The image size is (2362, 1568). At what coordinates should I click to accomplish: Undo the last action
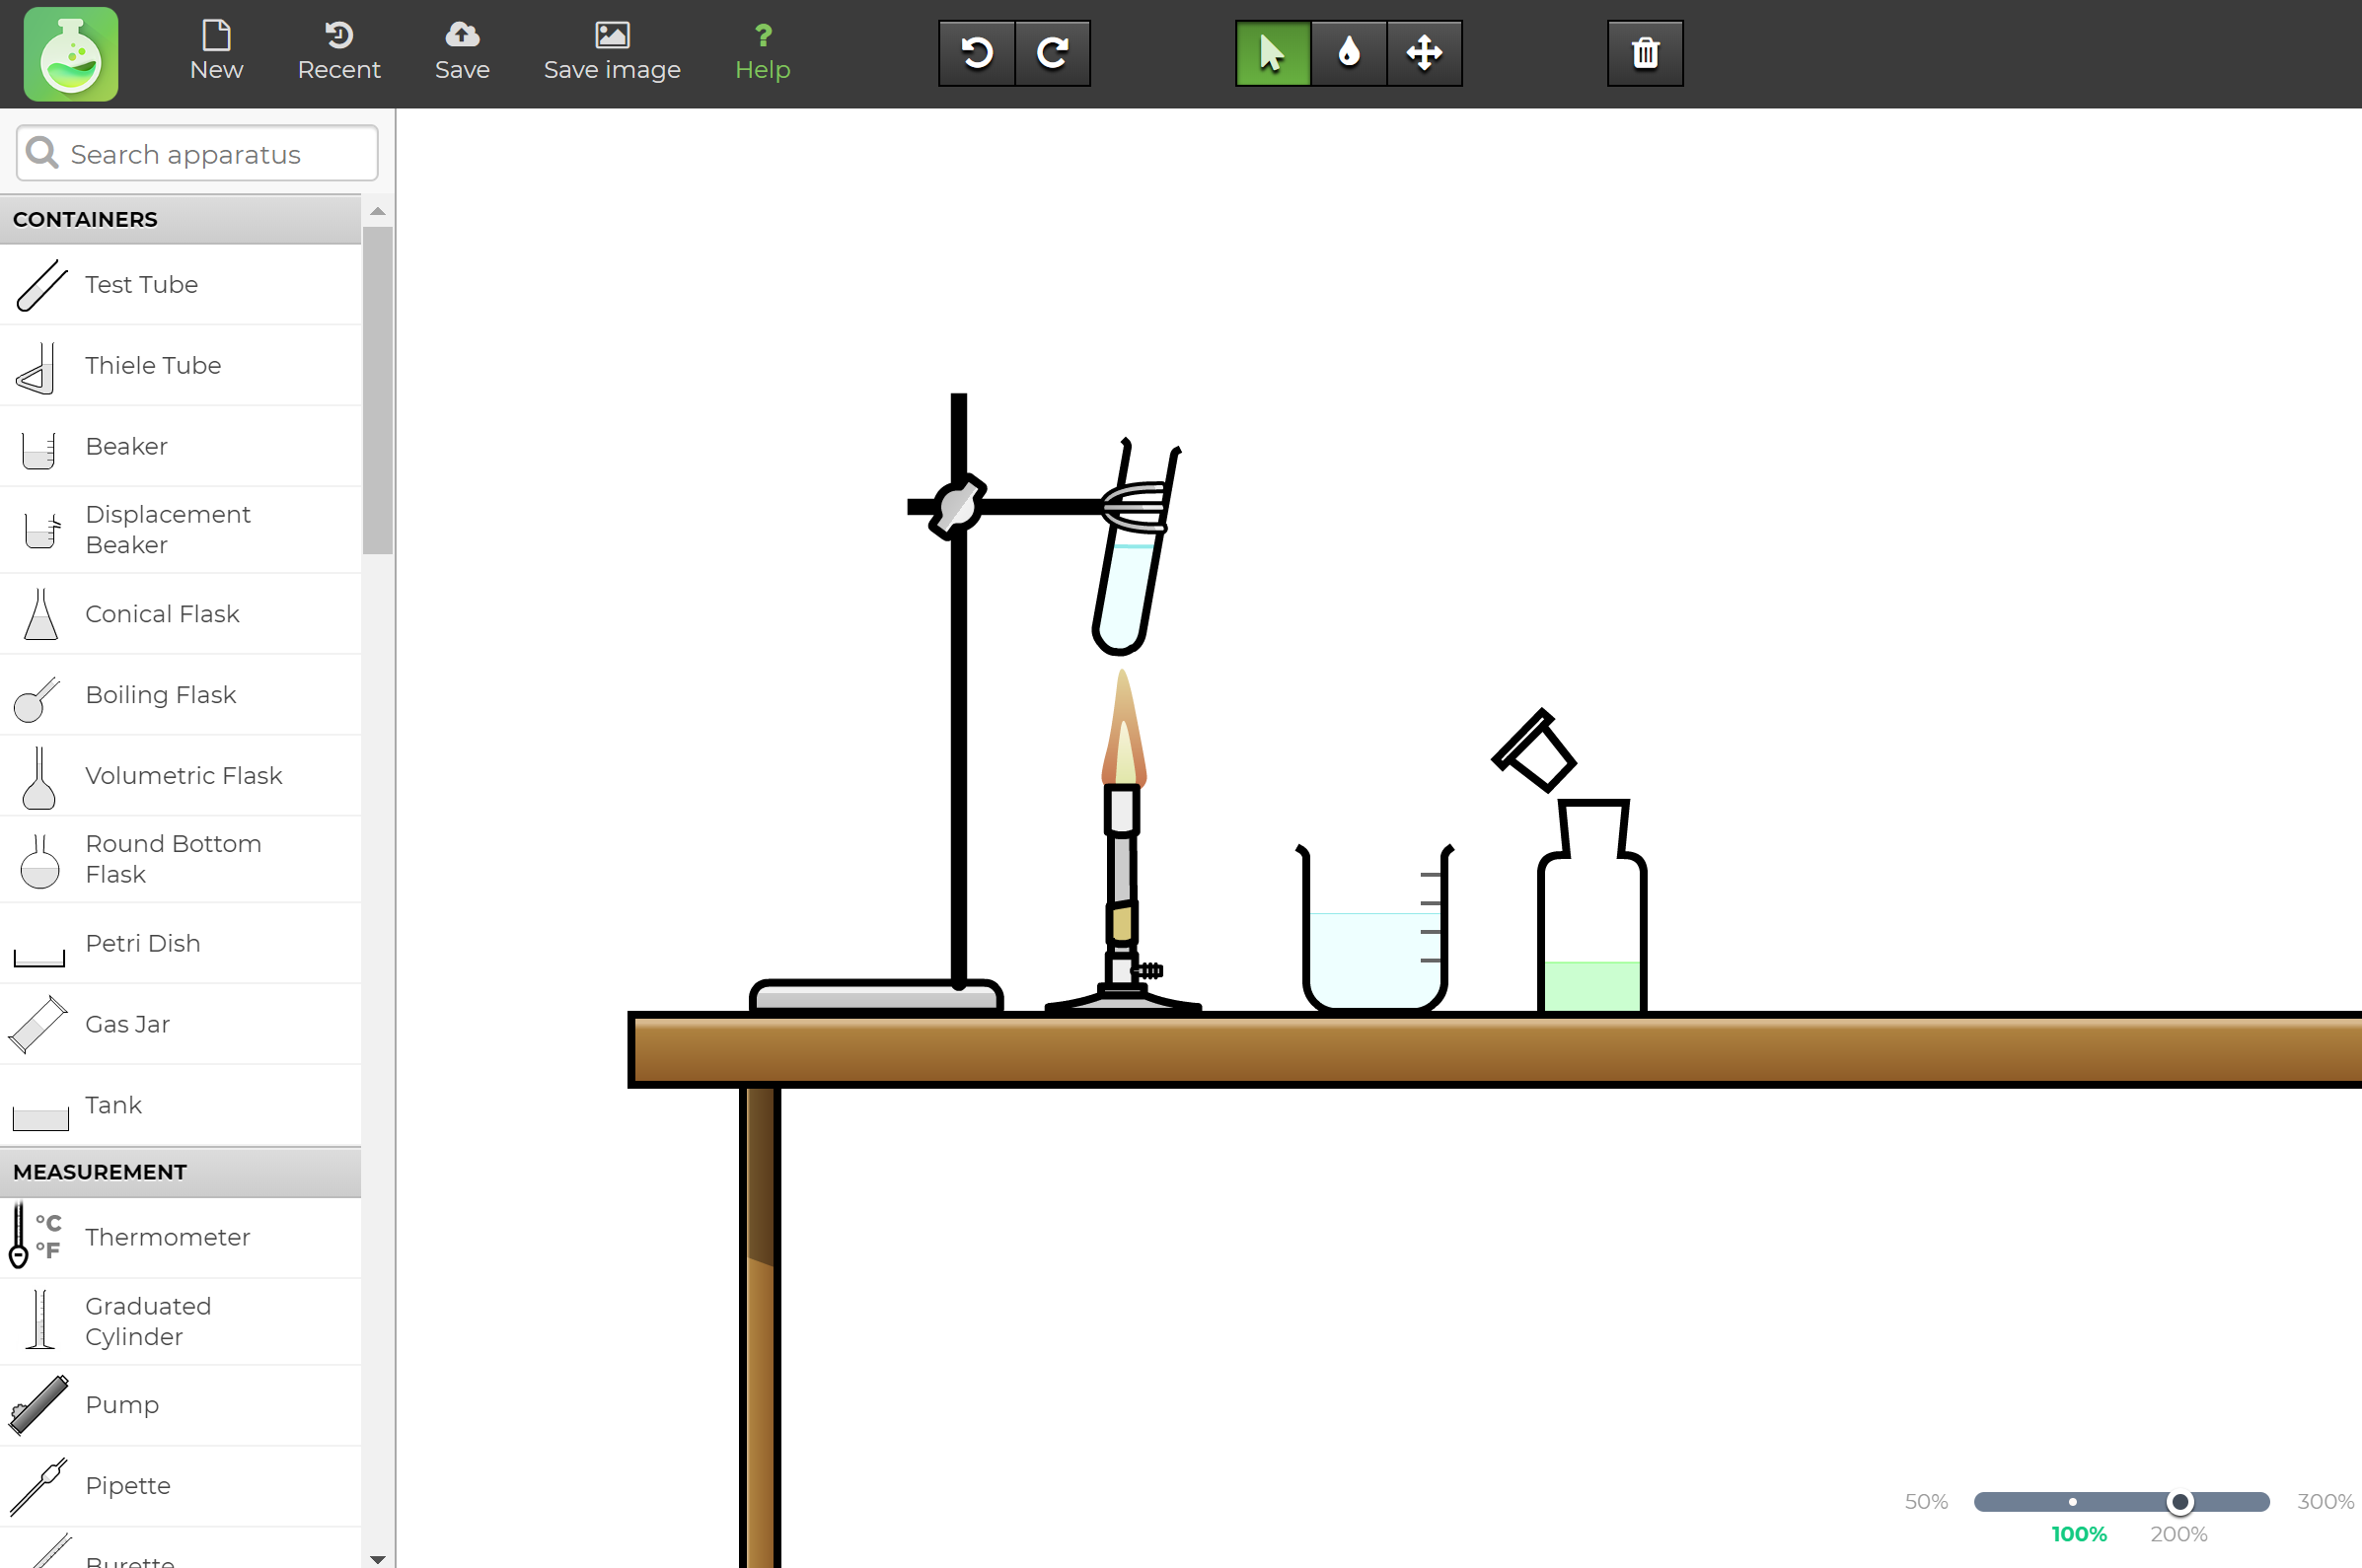(x=978, y=53)
